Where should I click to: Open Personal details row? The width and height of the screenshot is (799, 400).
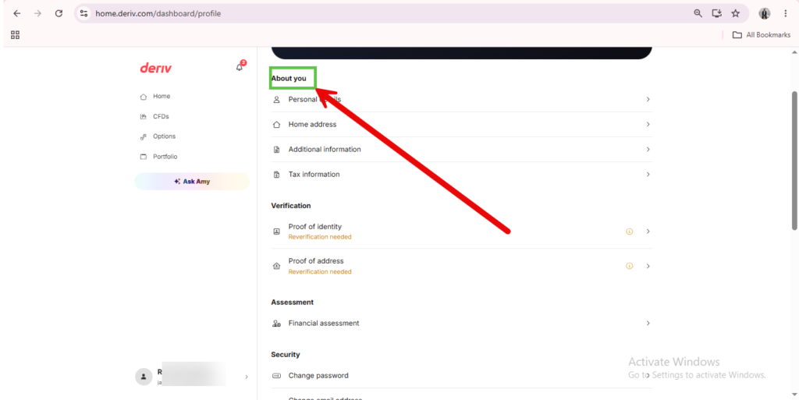(461, 99)
